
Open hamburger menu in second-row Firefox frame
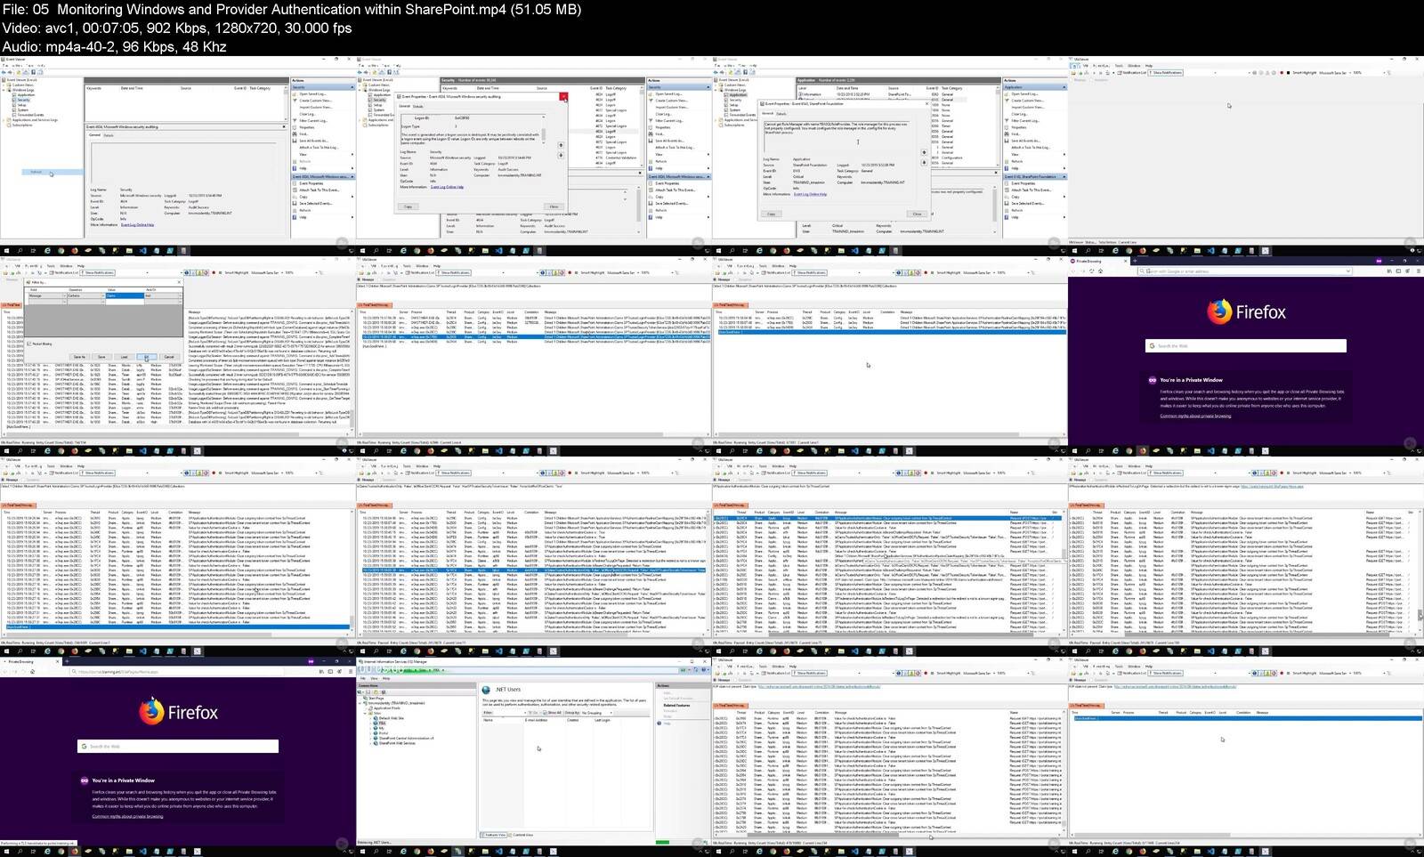coord(1418,271)
